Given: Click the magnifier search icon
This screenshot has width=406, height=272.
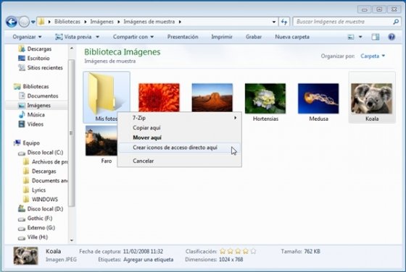Looking at the screenshot, I should pos(396,22).
